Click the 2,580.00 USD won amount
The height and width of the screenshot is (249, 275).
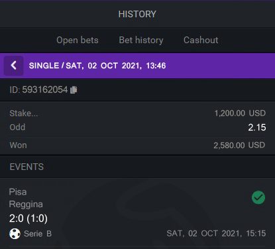tap(239, 145)
